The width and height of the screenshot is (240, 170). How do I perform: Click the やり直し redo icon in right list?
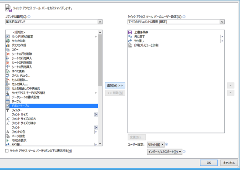coord(130,41)
